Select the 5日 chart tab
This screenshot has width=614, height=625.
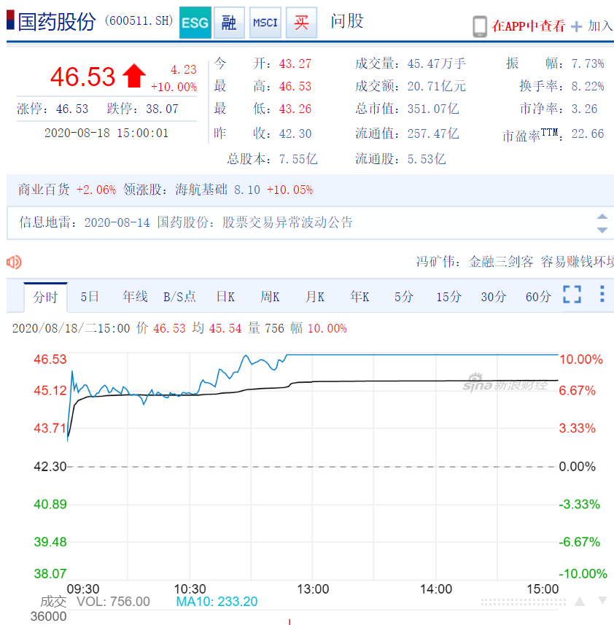[x=90, y=297]
